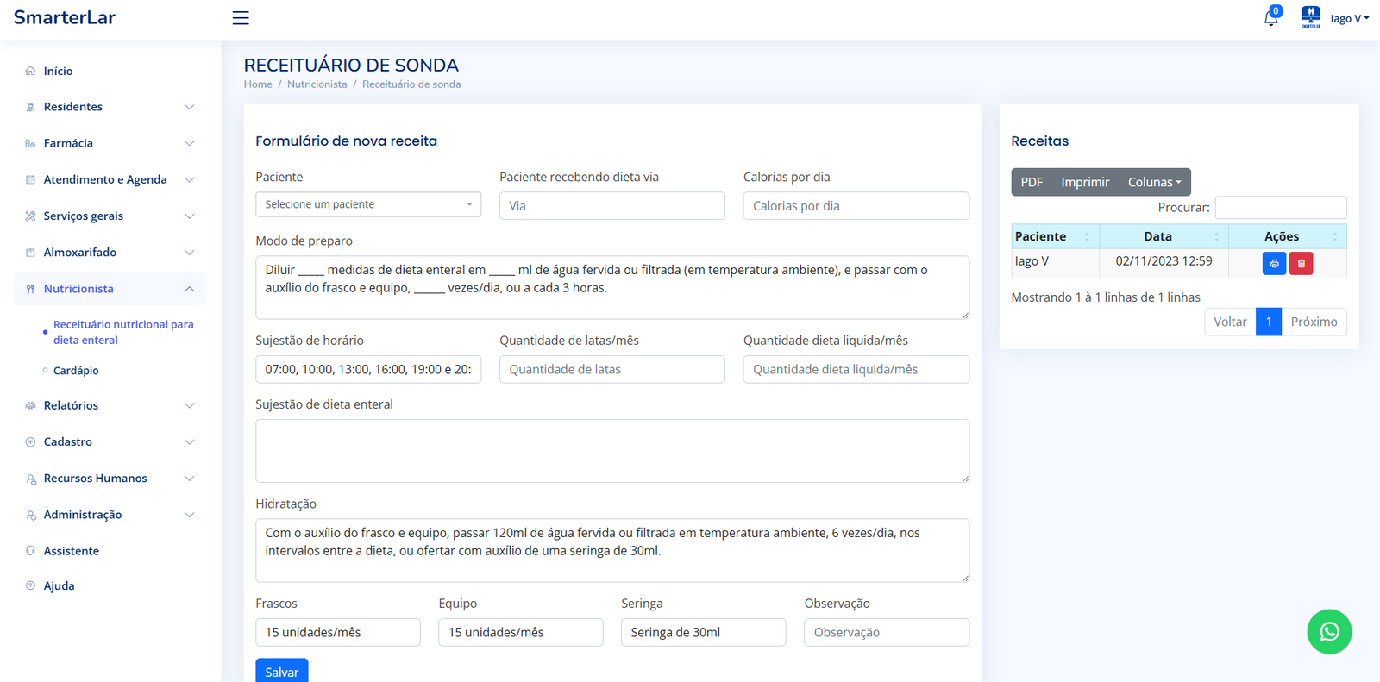1380x682 pixels.
Task: Open the notifications bell
Action: 1270,18
